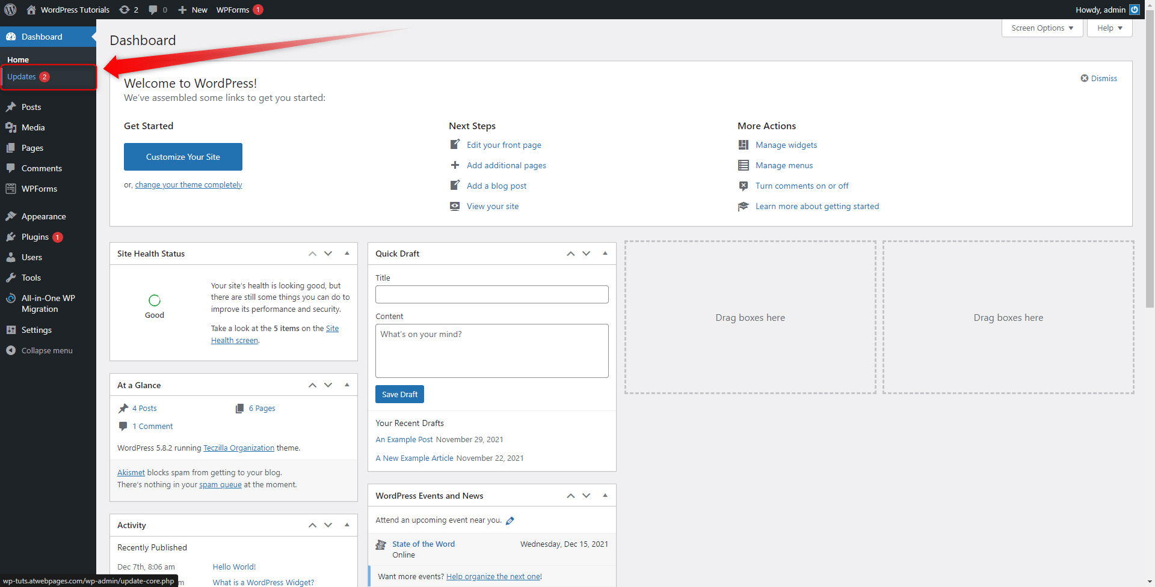Image resolution: width=1155 pixels, height=587 pixels.
Task: Click the Dashboard gauge icon
Action: 11,37
